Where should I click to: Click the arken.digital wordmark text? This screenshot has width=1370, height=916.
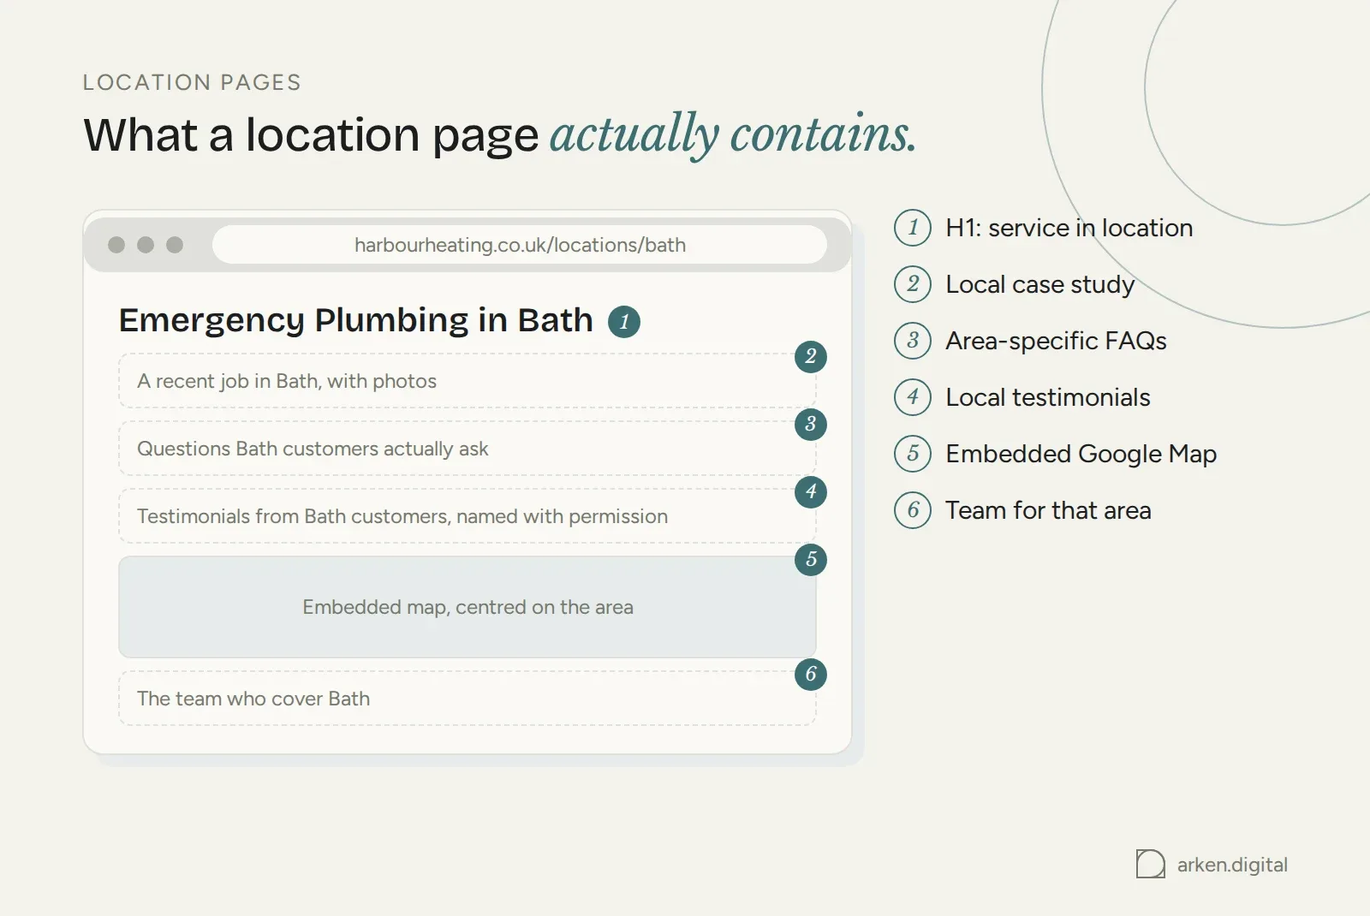click(1232, 865)
